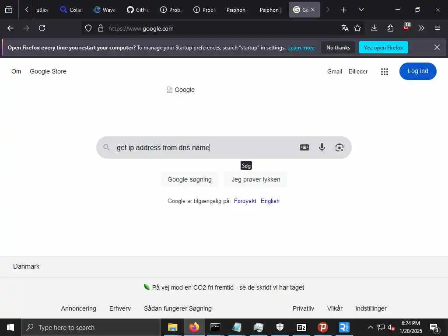Open Firefox View icon in tab bar
Screen dimensions: 448x336
click(9, 10)
